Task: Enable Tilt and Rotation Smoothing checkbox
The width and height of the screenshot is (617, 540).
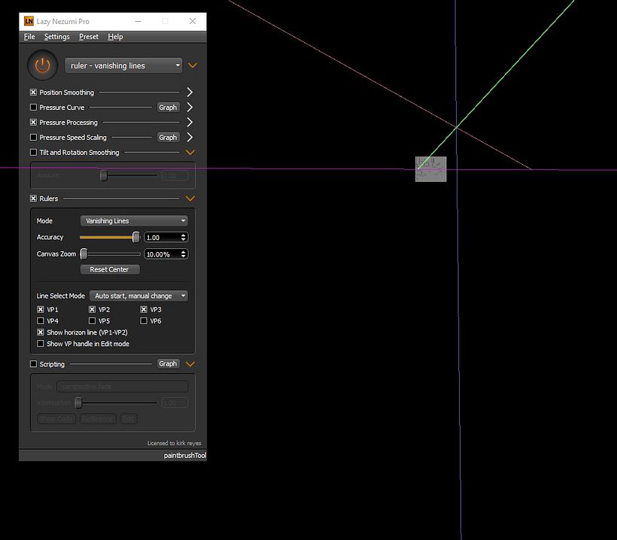Action: point(33,152)
